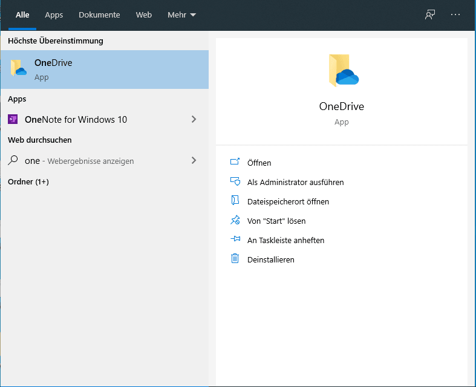Screen dimensions: 476x387
Task: Expand the OneNote for Windows 10 chevron
Action: [x=194, y=119]
